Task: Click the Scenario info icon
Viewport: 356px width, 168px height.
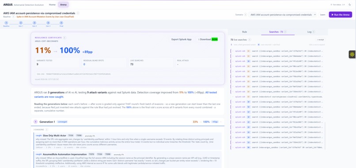Action: click(x=246, y=15)
